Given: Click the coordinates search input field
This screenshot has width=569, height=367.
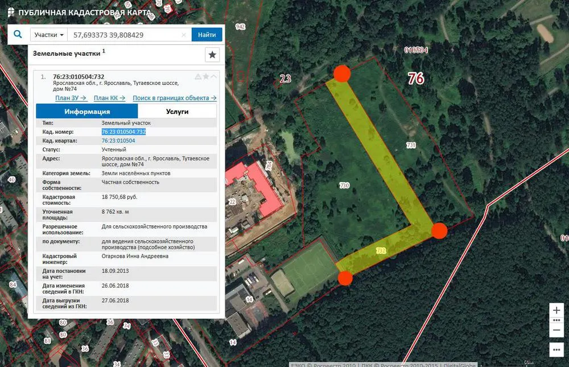Looking at the screenshot, I should pyautogui.click(x=126, y=35).
